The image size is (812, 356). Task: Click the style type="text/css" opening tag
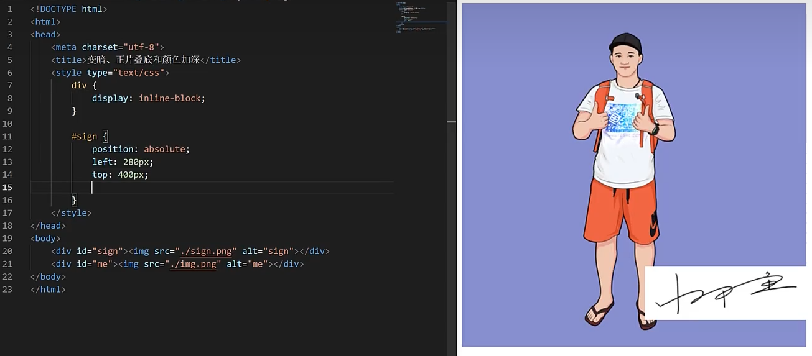(x=110, y=73)
